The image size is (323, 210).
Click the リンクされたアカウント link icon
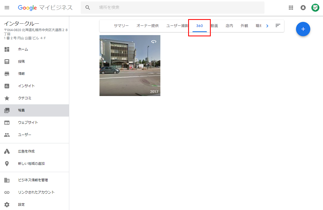[7, 192]
